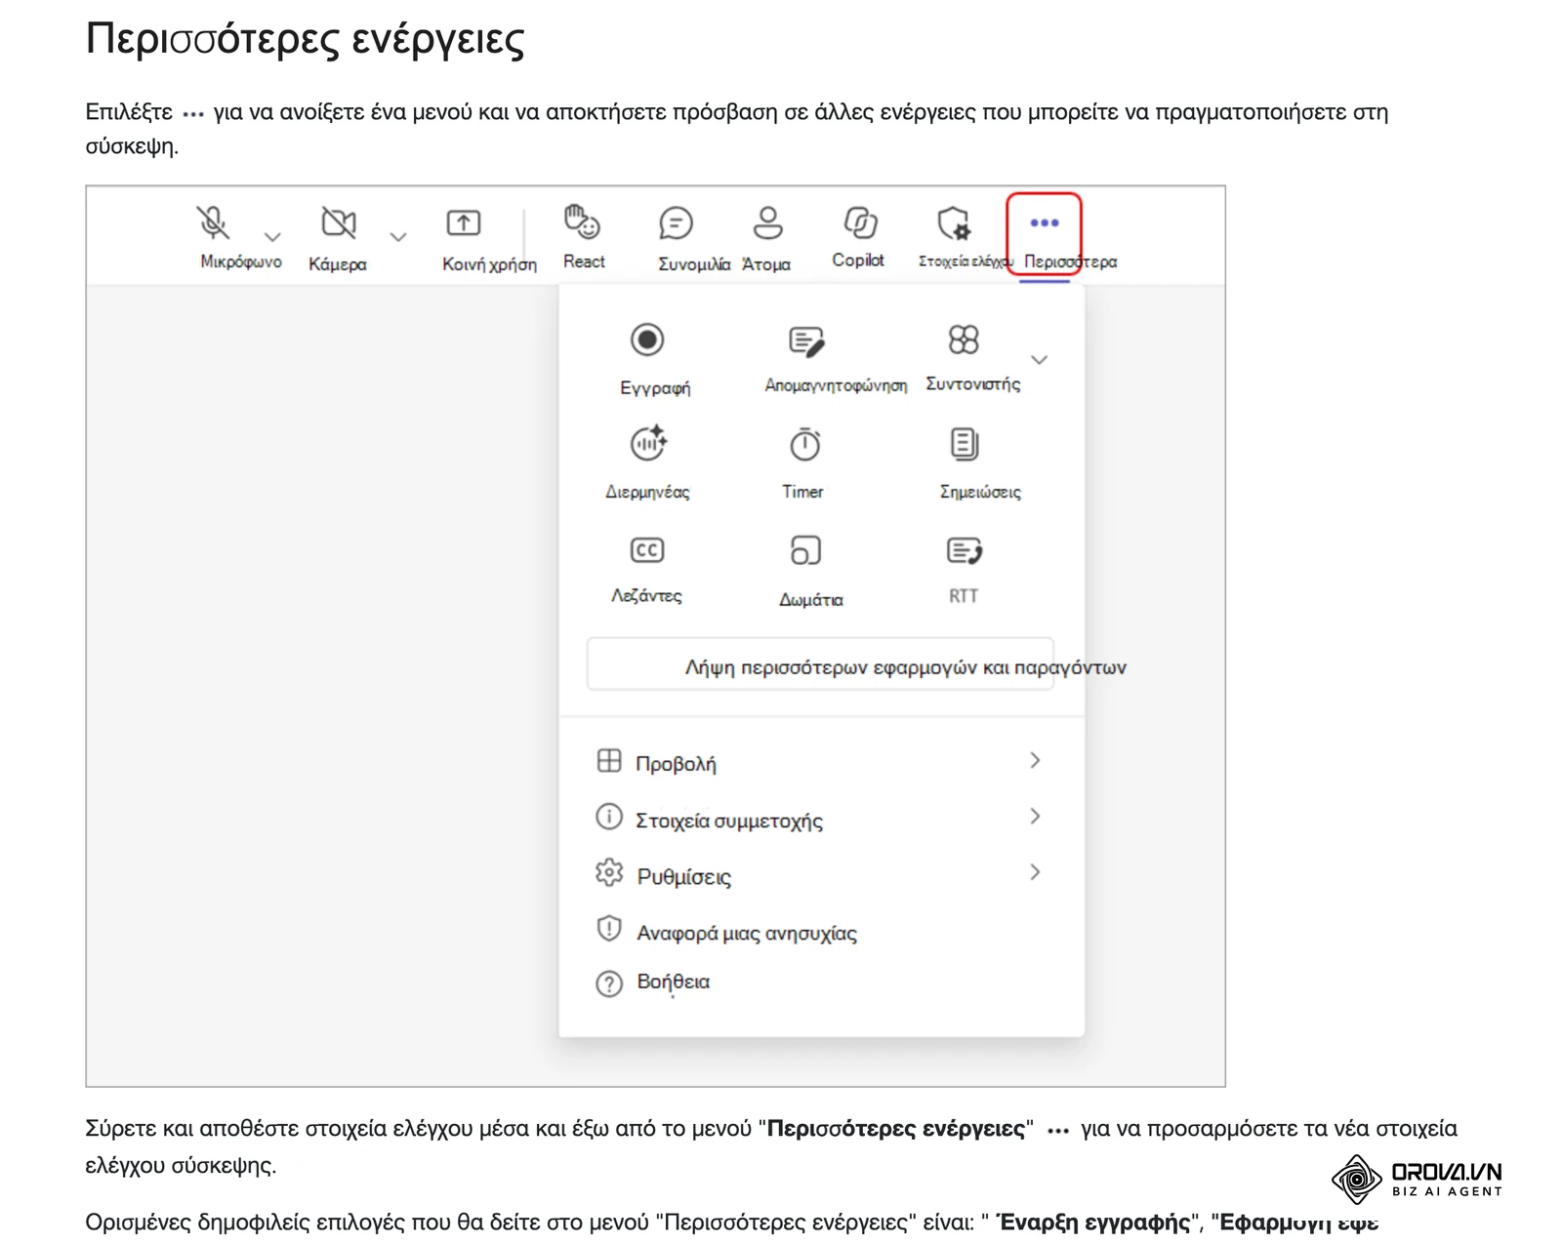This screenshot has width=1562, height=1244.
Task: Click the Κοινή χρήση share icon
Action: coord(464,223)
